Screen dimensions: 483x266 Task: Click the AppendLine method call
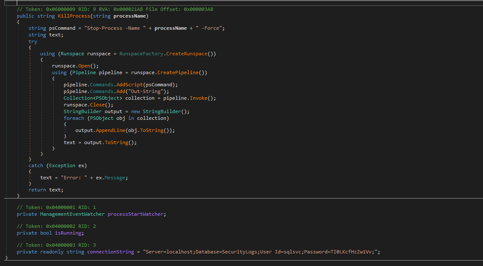[x=111, y=131]
